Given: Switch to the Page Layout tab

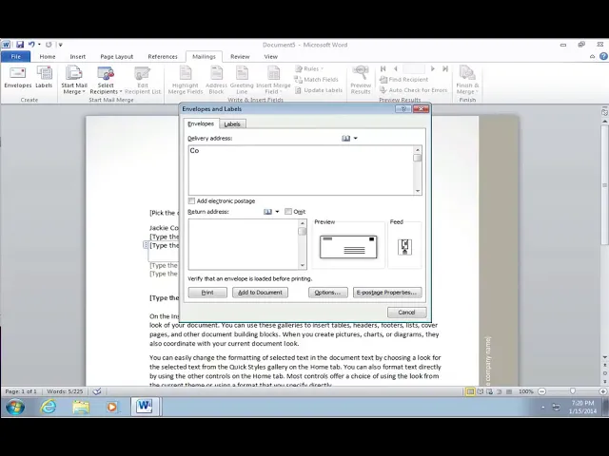Looking at the screenshot, I should (116, 57).
